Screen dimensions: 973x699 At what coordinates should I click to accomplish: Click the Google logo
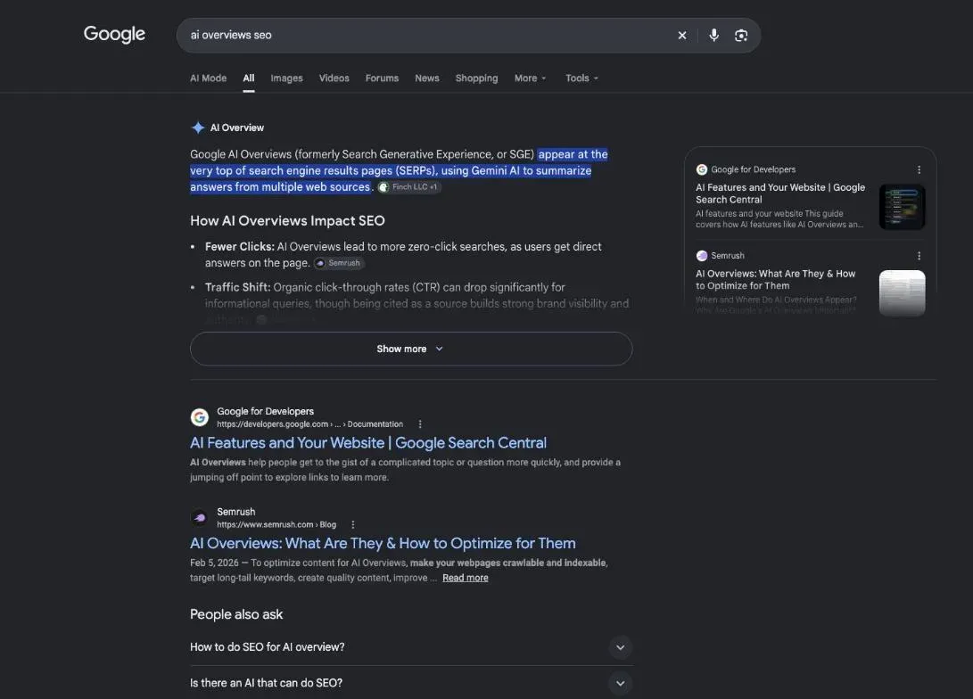coord(114,34)
